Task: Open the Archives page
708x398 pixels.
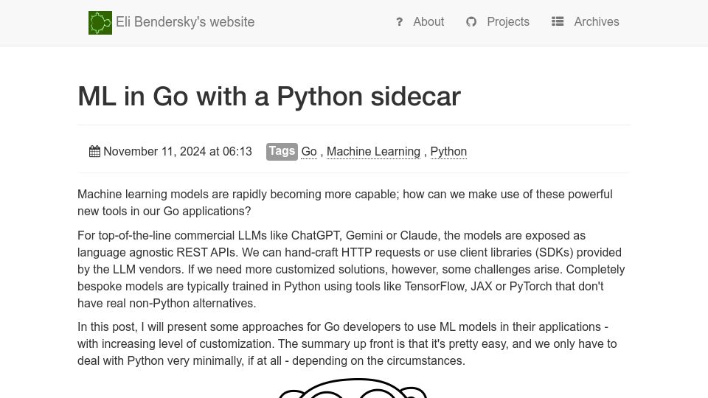Action: point(597,21)
